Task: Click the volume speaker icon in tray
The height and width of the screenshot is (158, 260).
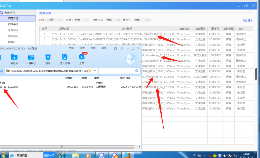Action: point(225,156)
